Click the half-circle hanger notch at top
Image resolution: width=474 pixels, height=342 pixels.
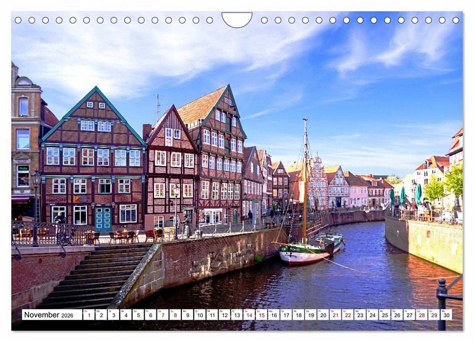(236, 20)
